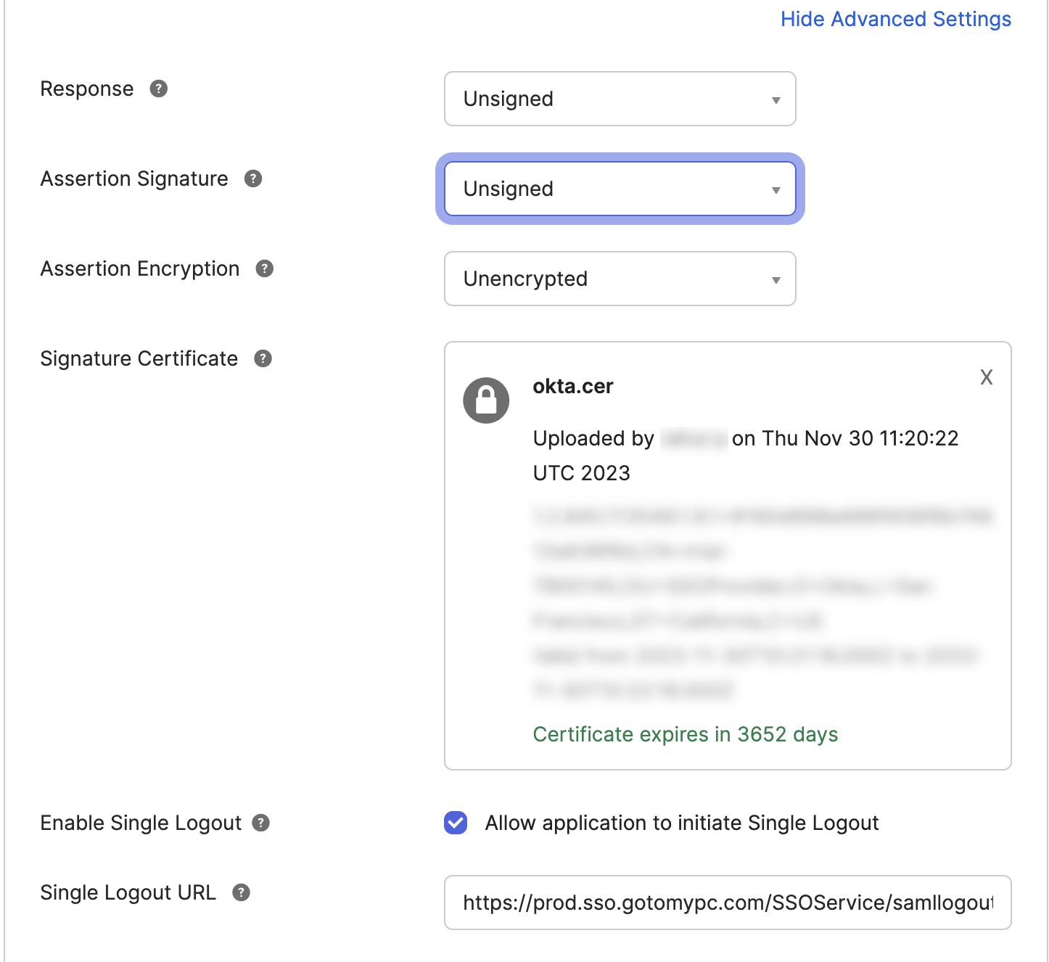
Task: Click the lock icon on the okta.cer certificate
Action: click(486, 400)
